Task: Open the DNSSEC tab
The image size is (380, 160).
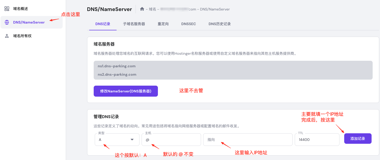Action: tap(188, 24)
